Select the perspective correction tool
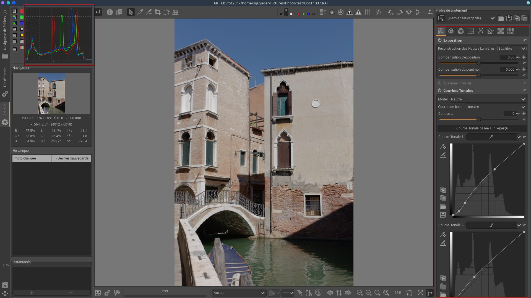Image resolution: width=531 pixels, height=298 pixels. 175,12
